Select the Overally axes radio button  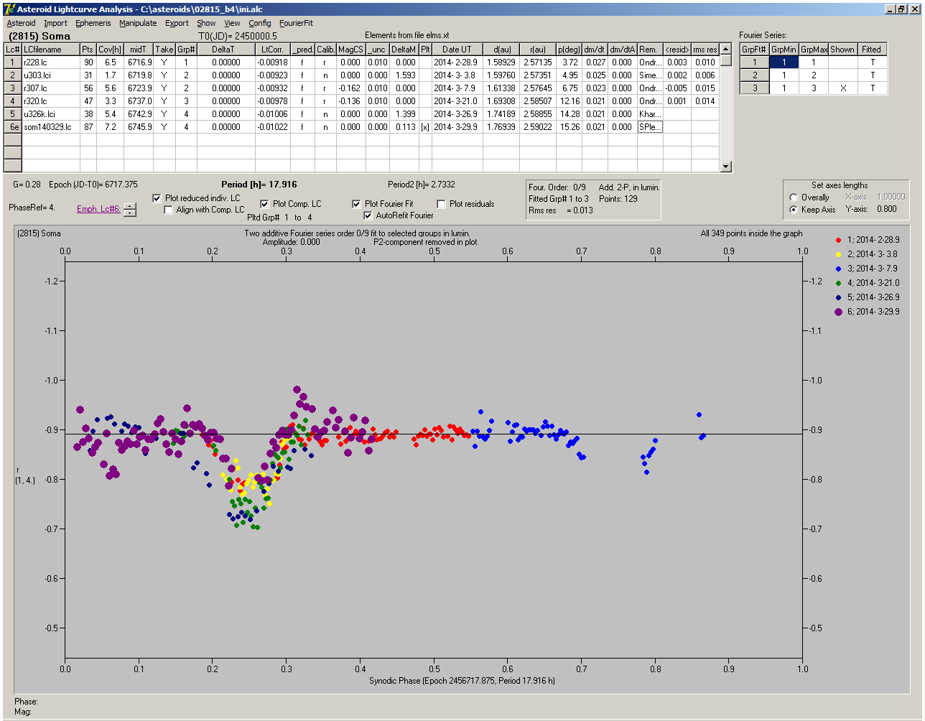[793, 197]
